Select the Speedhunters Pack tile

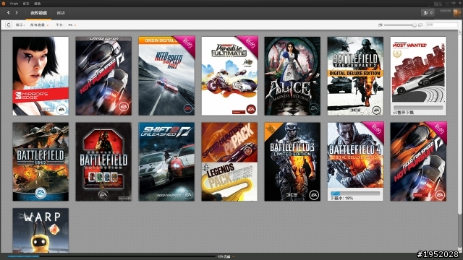click(229, 142)
